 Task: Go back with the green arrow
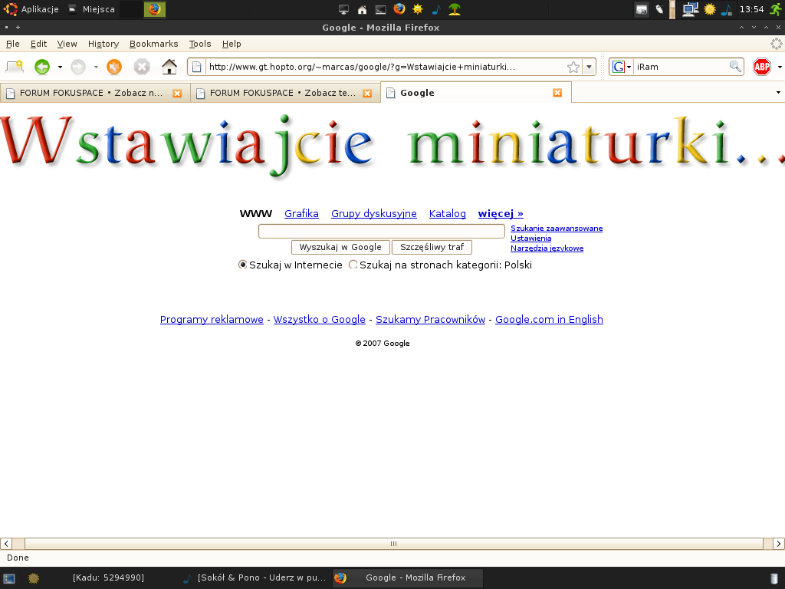(x=42, y=67)
